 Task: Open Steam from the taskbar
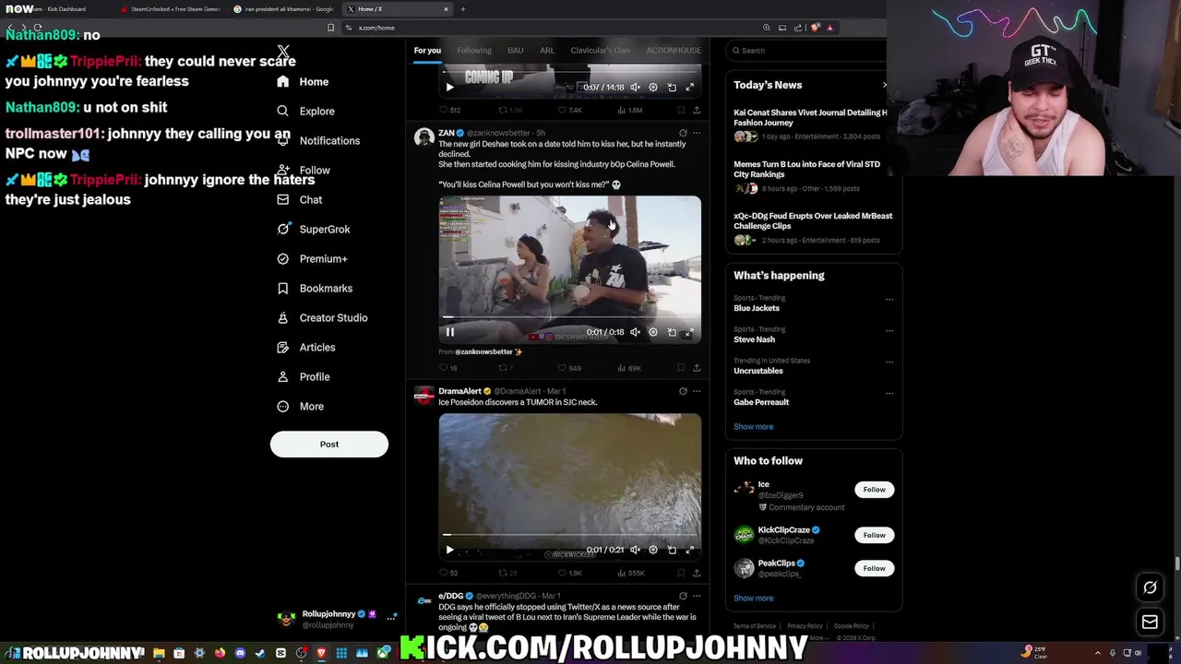click(260, 653)
